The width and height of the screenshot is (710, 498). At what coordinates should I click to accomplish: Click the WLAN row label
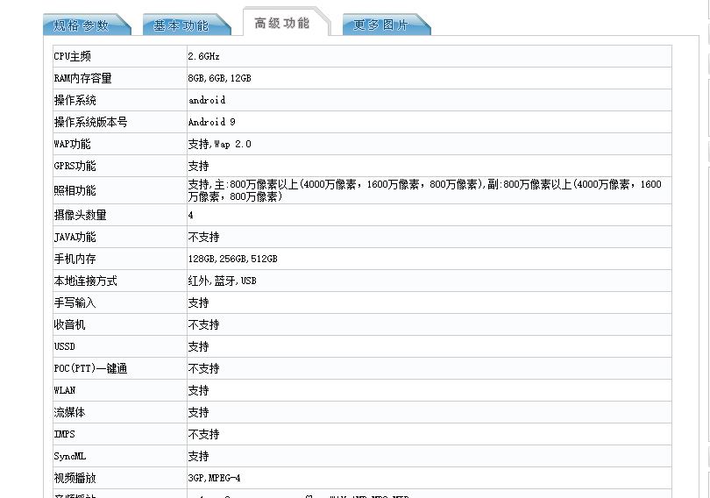[x=65, y=390]
